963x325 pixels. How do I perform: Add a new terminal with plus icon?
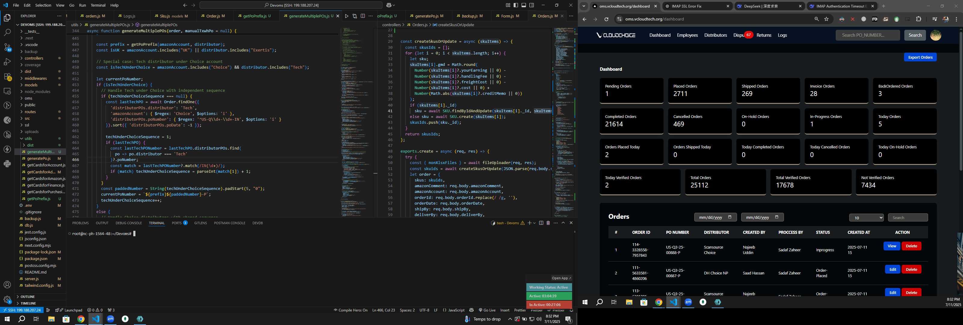[x=529, y=223]
